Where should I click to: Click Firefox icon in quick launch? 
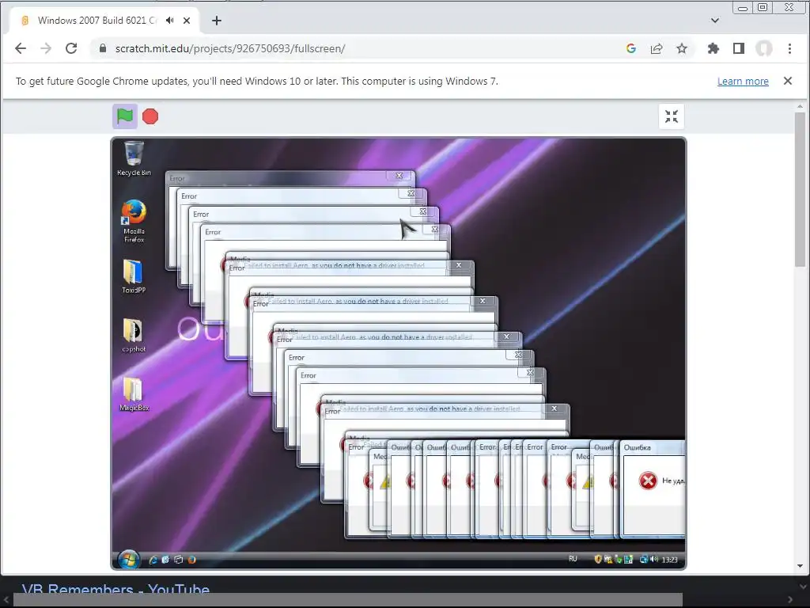pyautogui.click(x=191, y=560)
